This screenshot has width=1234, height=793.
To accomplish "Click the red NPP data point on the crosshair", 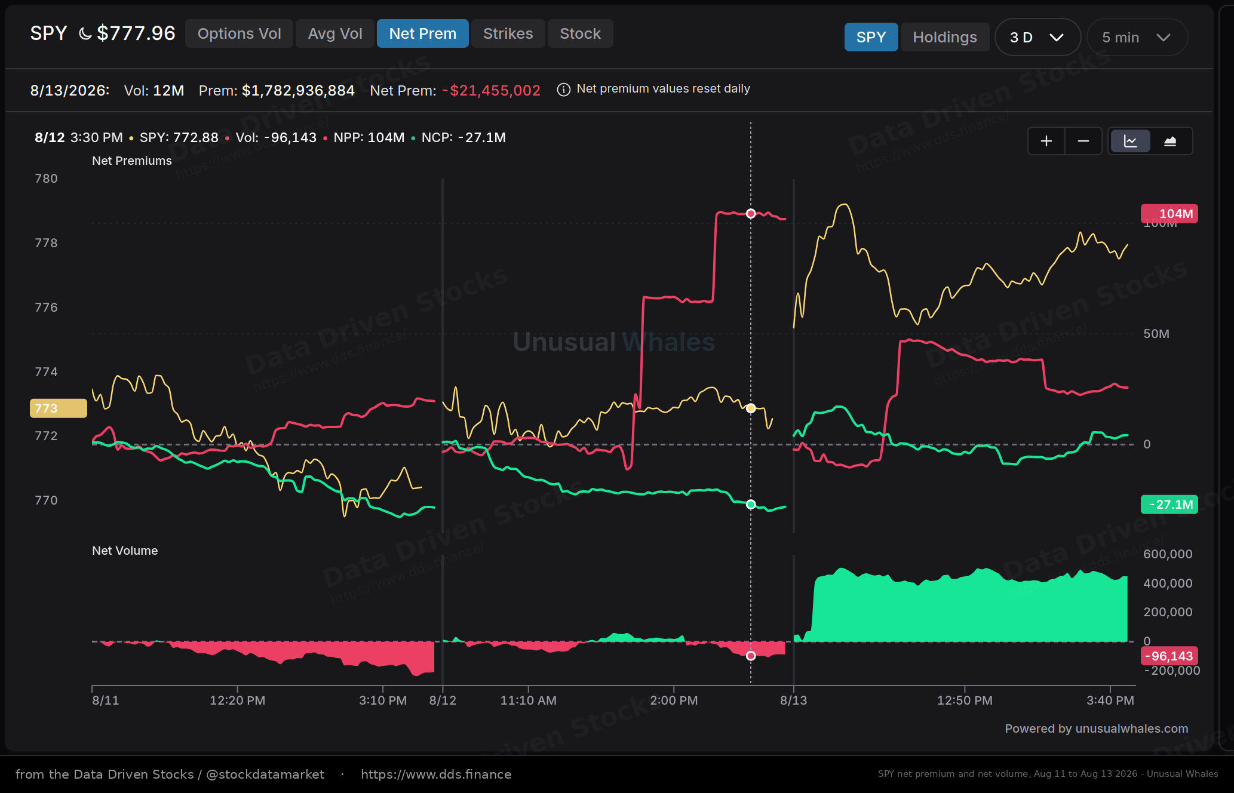I will click(751, 214).
